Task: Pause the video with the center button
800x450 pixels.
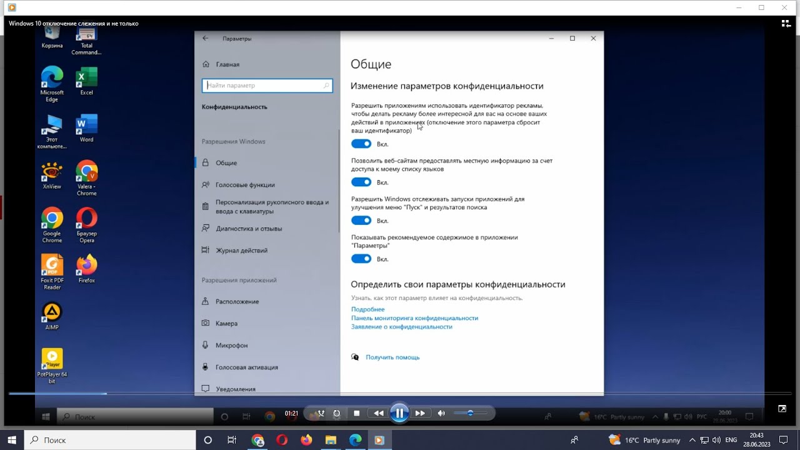Action: [399, 413]
